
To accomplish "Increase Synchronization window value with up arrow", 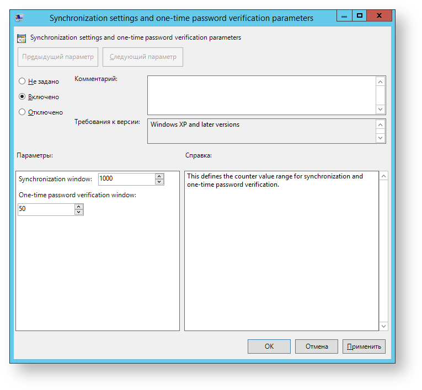I will [159, 176].
